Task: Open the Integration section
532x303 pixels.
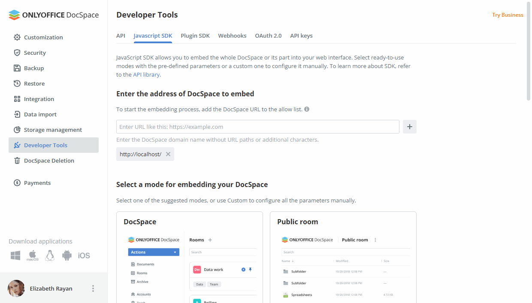Action: (39, 99)
